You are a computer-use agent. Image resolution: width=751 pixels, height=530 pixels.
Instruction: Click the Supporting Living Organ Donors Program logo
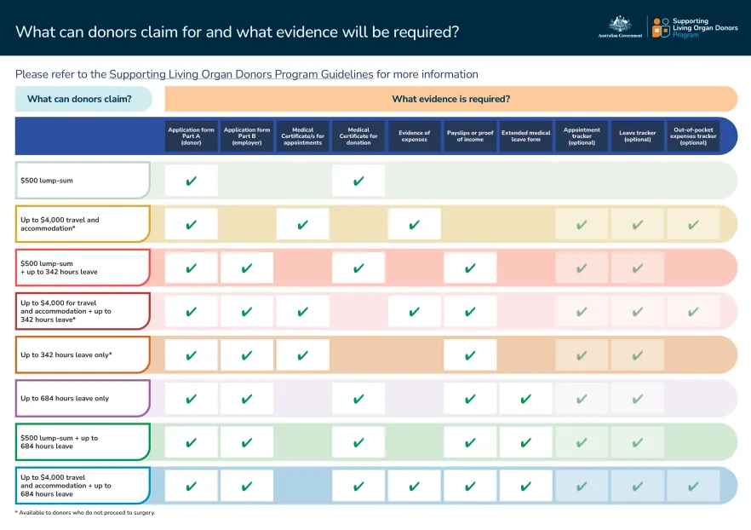click(x=695, y=27)
